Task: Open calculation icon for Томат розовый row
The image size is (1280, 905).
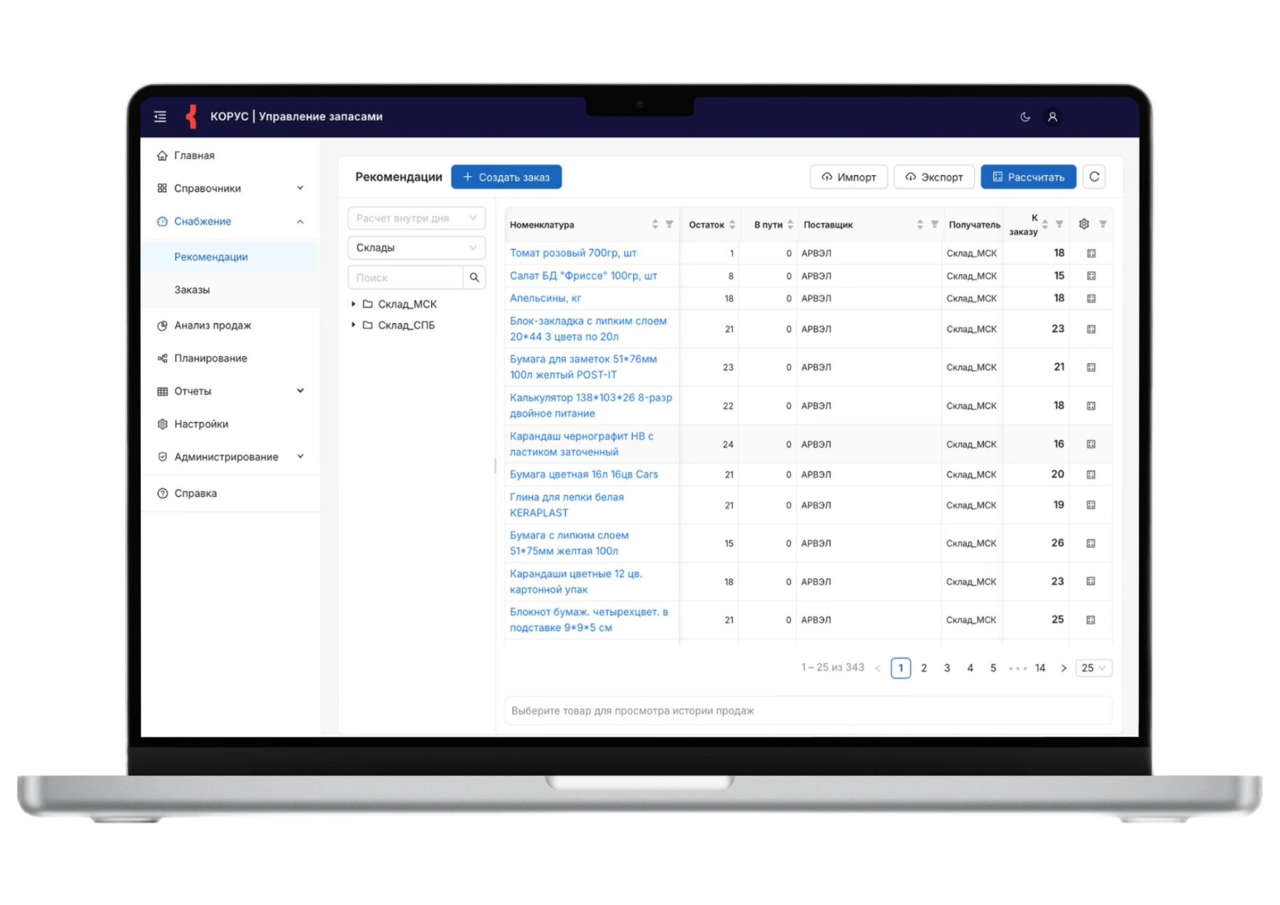Action: pyautogui.click(x=1091, y=253)
